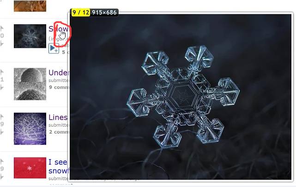Open the purple lines thumbnail
296x187 pixels.
click(30, 129)
